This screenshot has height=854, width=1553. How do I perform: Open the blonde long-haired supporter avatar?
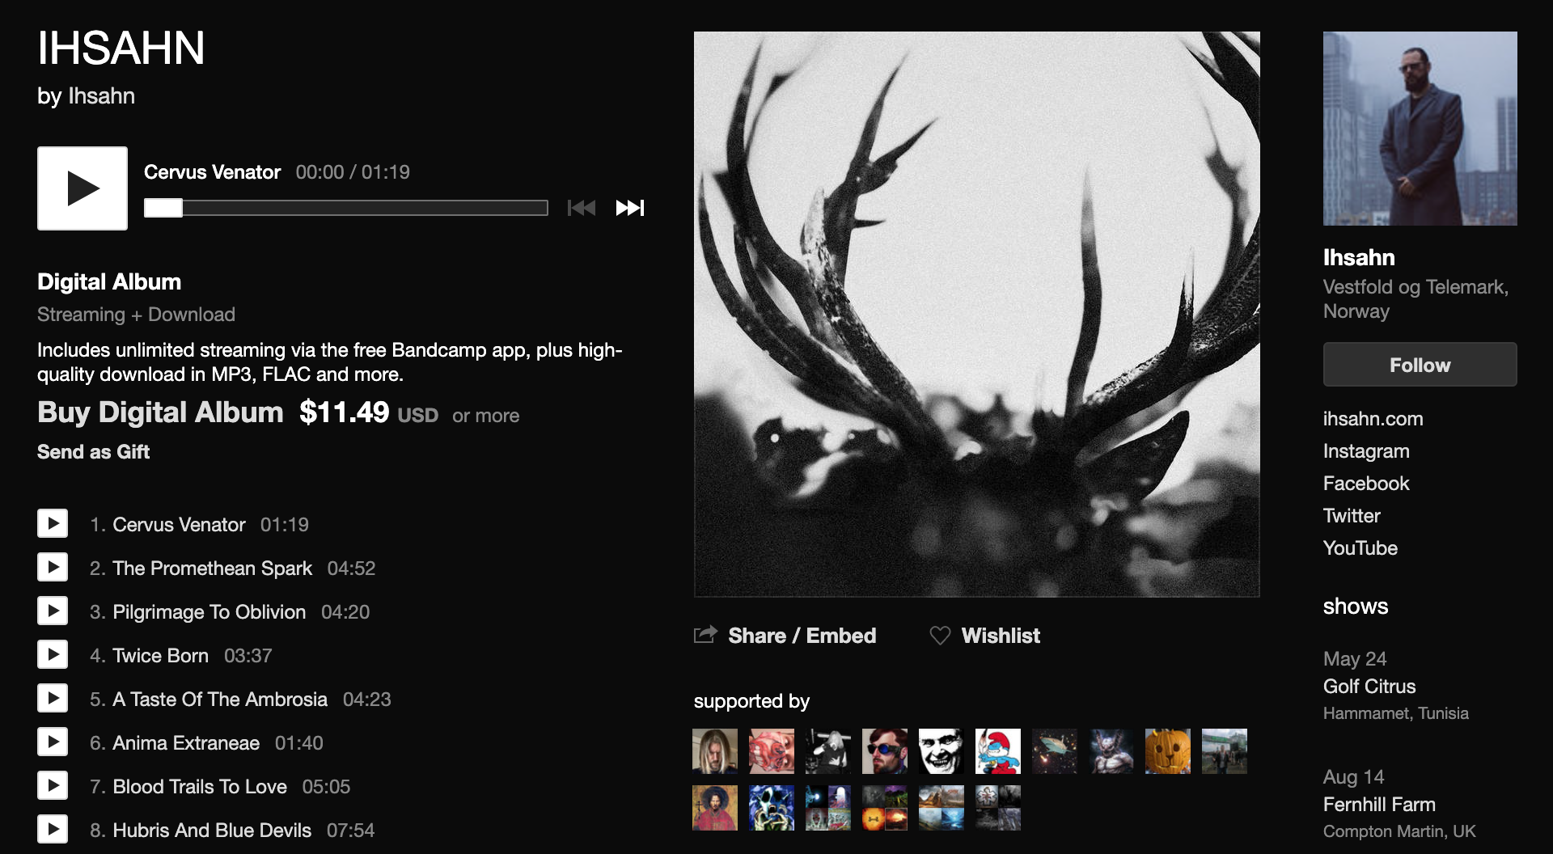click(x=715, y=750)
